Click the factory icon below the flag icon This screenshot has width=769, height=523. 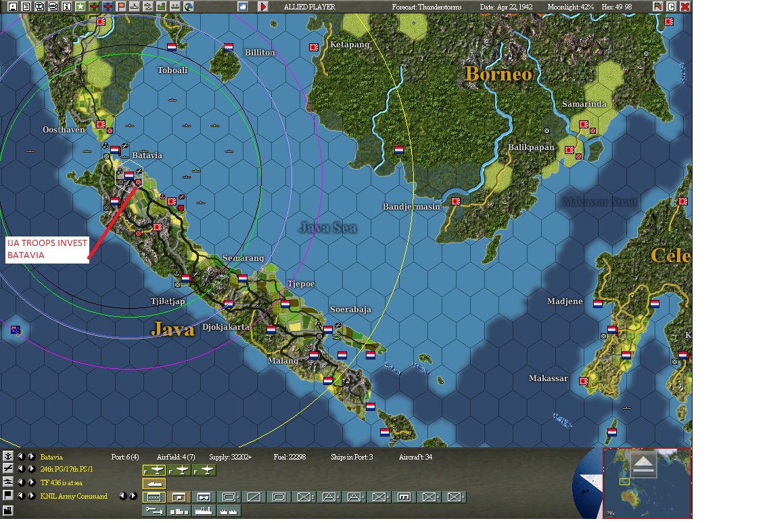click(8, 511)
